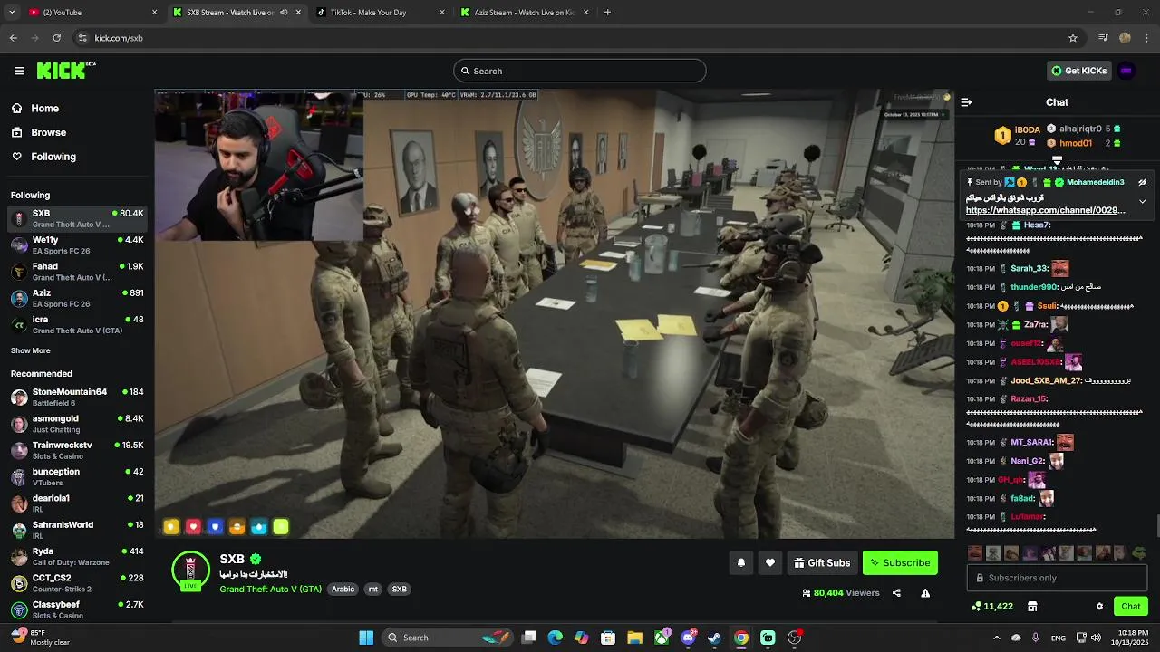Open Trainwreckstv recommended channel
This screenshot has height=652, width=1160.
(x=77, y=450)
